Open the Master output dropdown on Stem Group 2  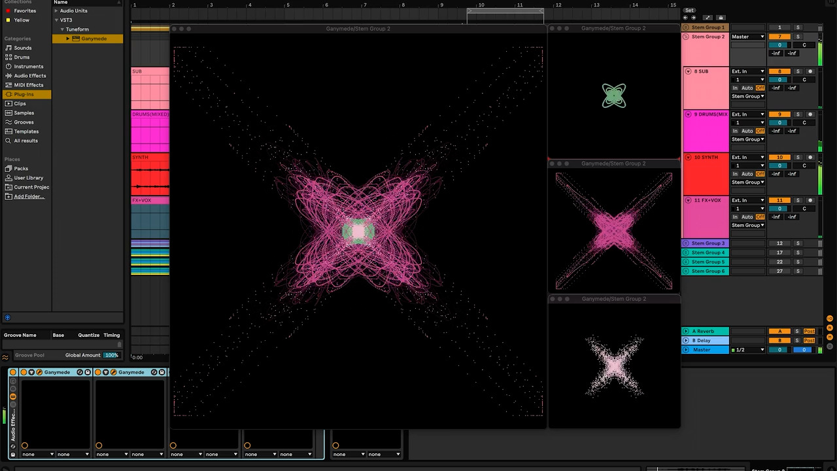[747, 37]
